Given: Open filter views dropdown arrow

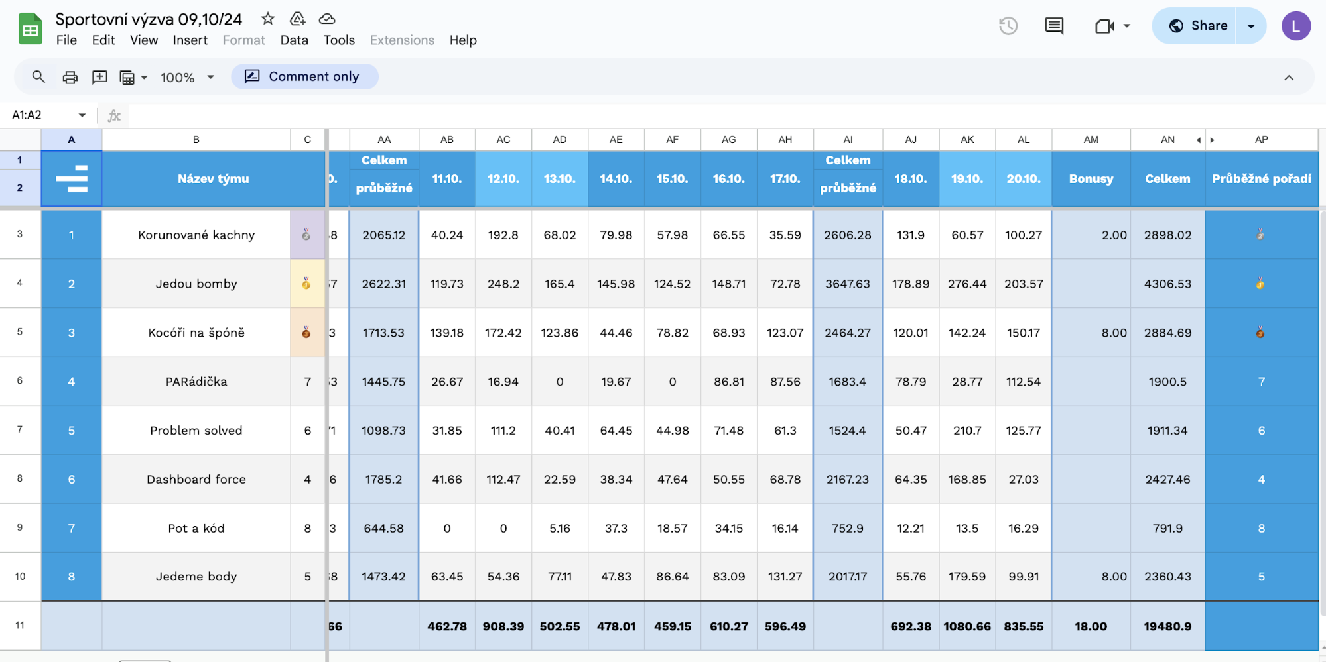Looking at the screenshot, I should pyautogui.click(x=144, y=78).
